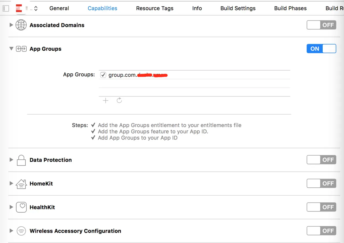Click the HomeKit house icon

[x=21, y=184]
